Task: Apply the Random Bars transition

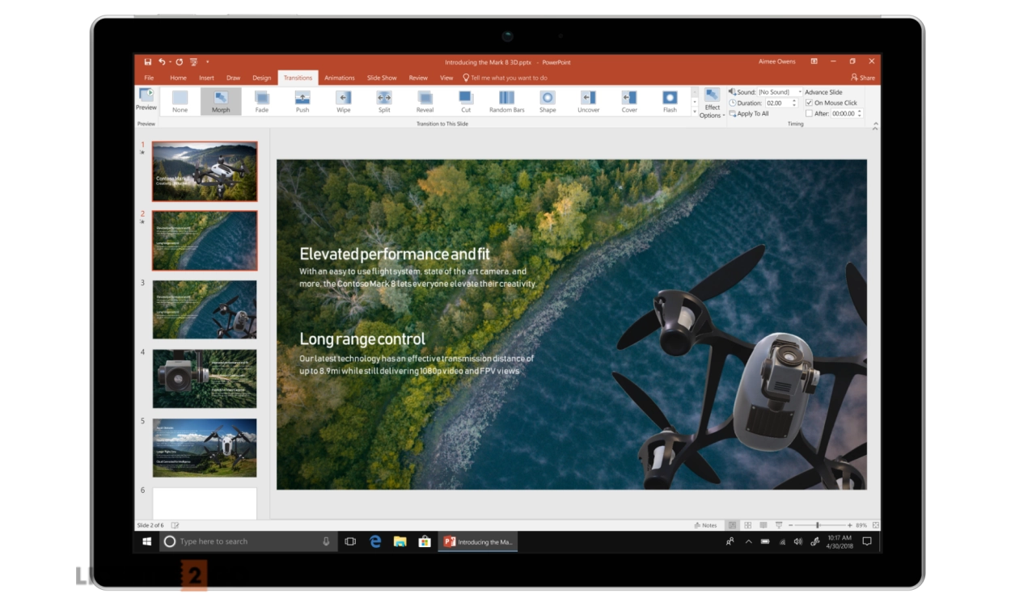Action: [506, 101]
